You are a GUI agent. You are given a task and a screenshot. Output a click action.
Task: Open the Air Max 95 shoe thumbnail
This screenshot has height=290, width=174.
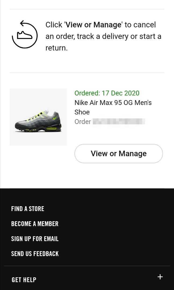point(38,117)
